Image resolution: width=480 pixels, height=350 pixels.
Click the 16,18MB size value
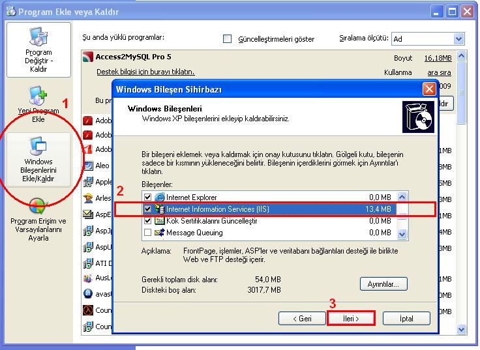[x=438, y=58]
